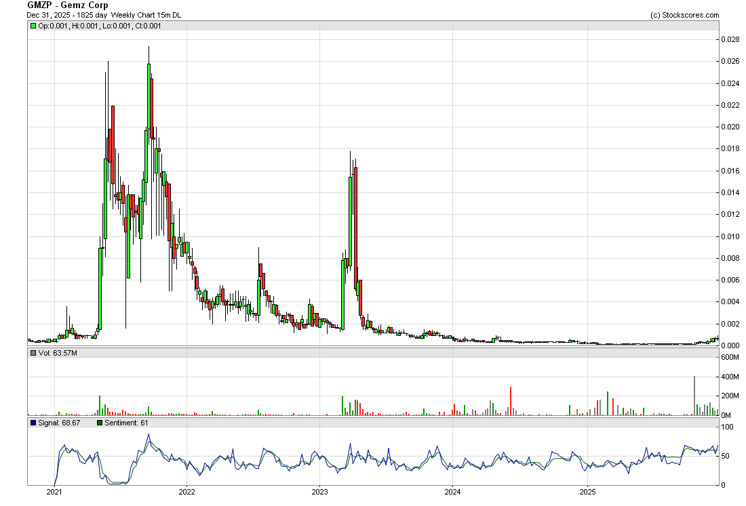The image size is (746, 506).
Task: Click the blue Signal legend square
Action: (33, 423)
